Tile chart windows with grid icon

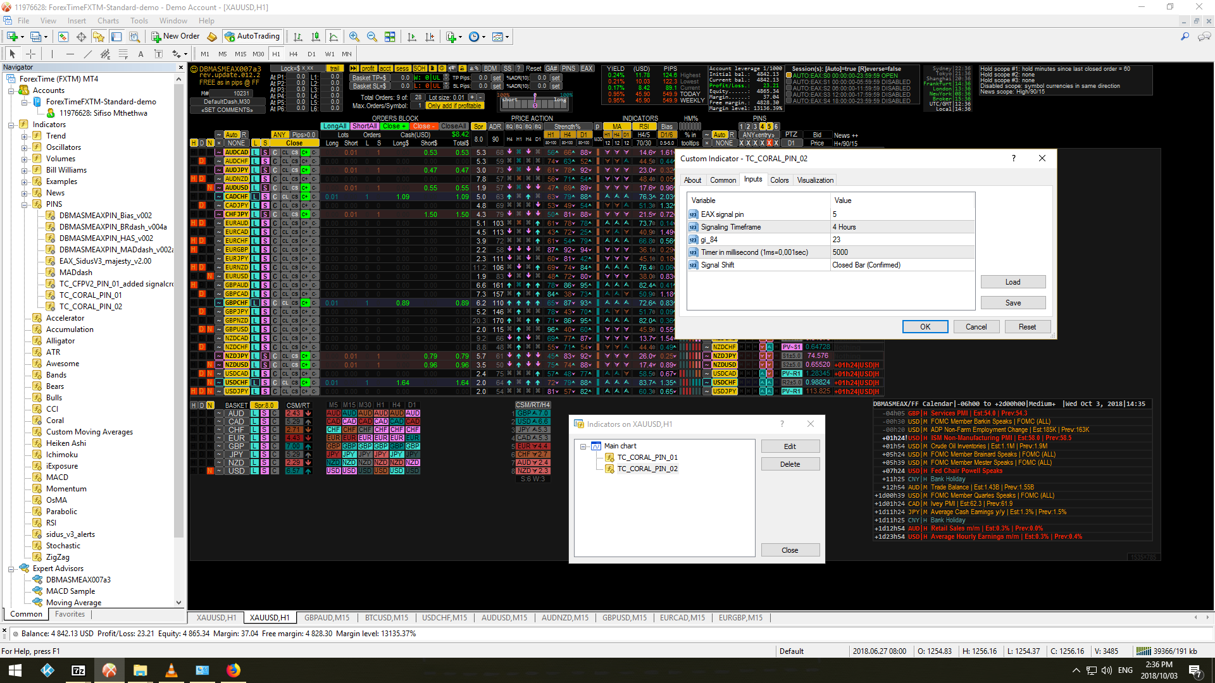click(390, 37)
